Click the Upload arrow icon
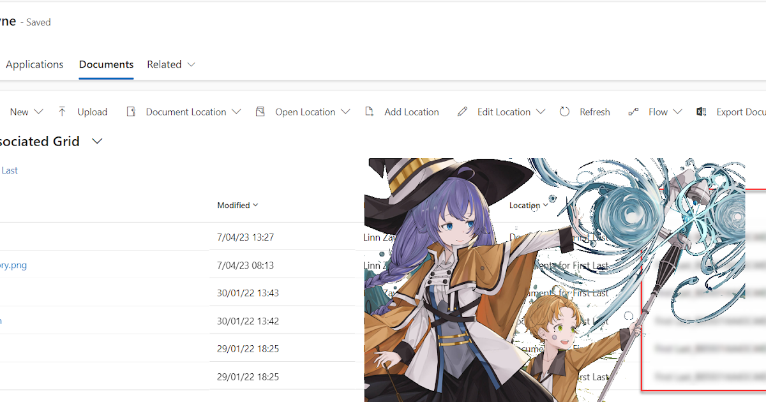766x402 pixels. 62,112
